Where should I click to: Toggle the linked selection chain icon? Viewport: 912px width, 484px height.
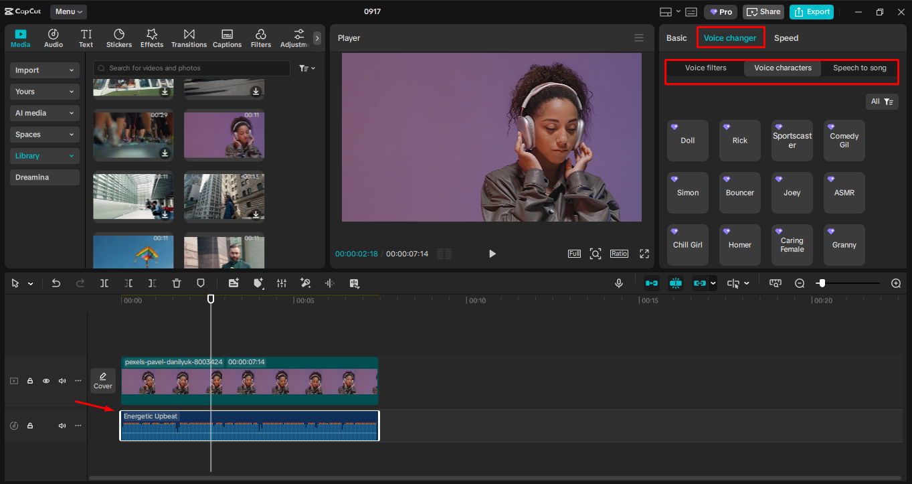click(x=700, y=283)
